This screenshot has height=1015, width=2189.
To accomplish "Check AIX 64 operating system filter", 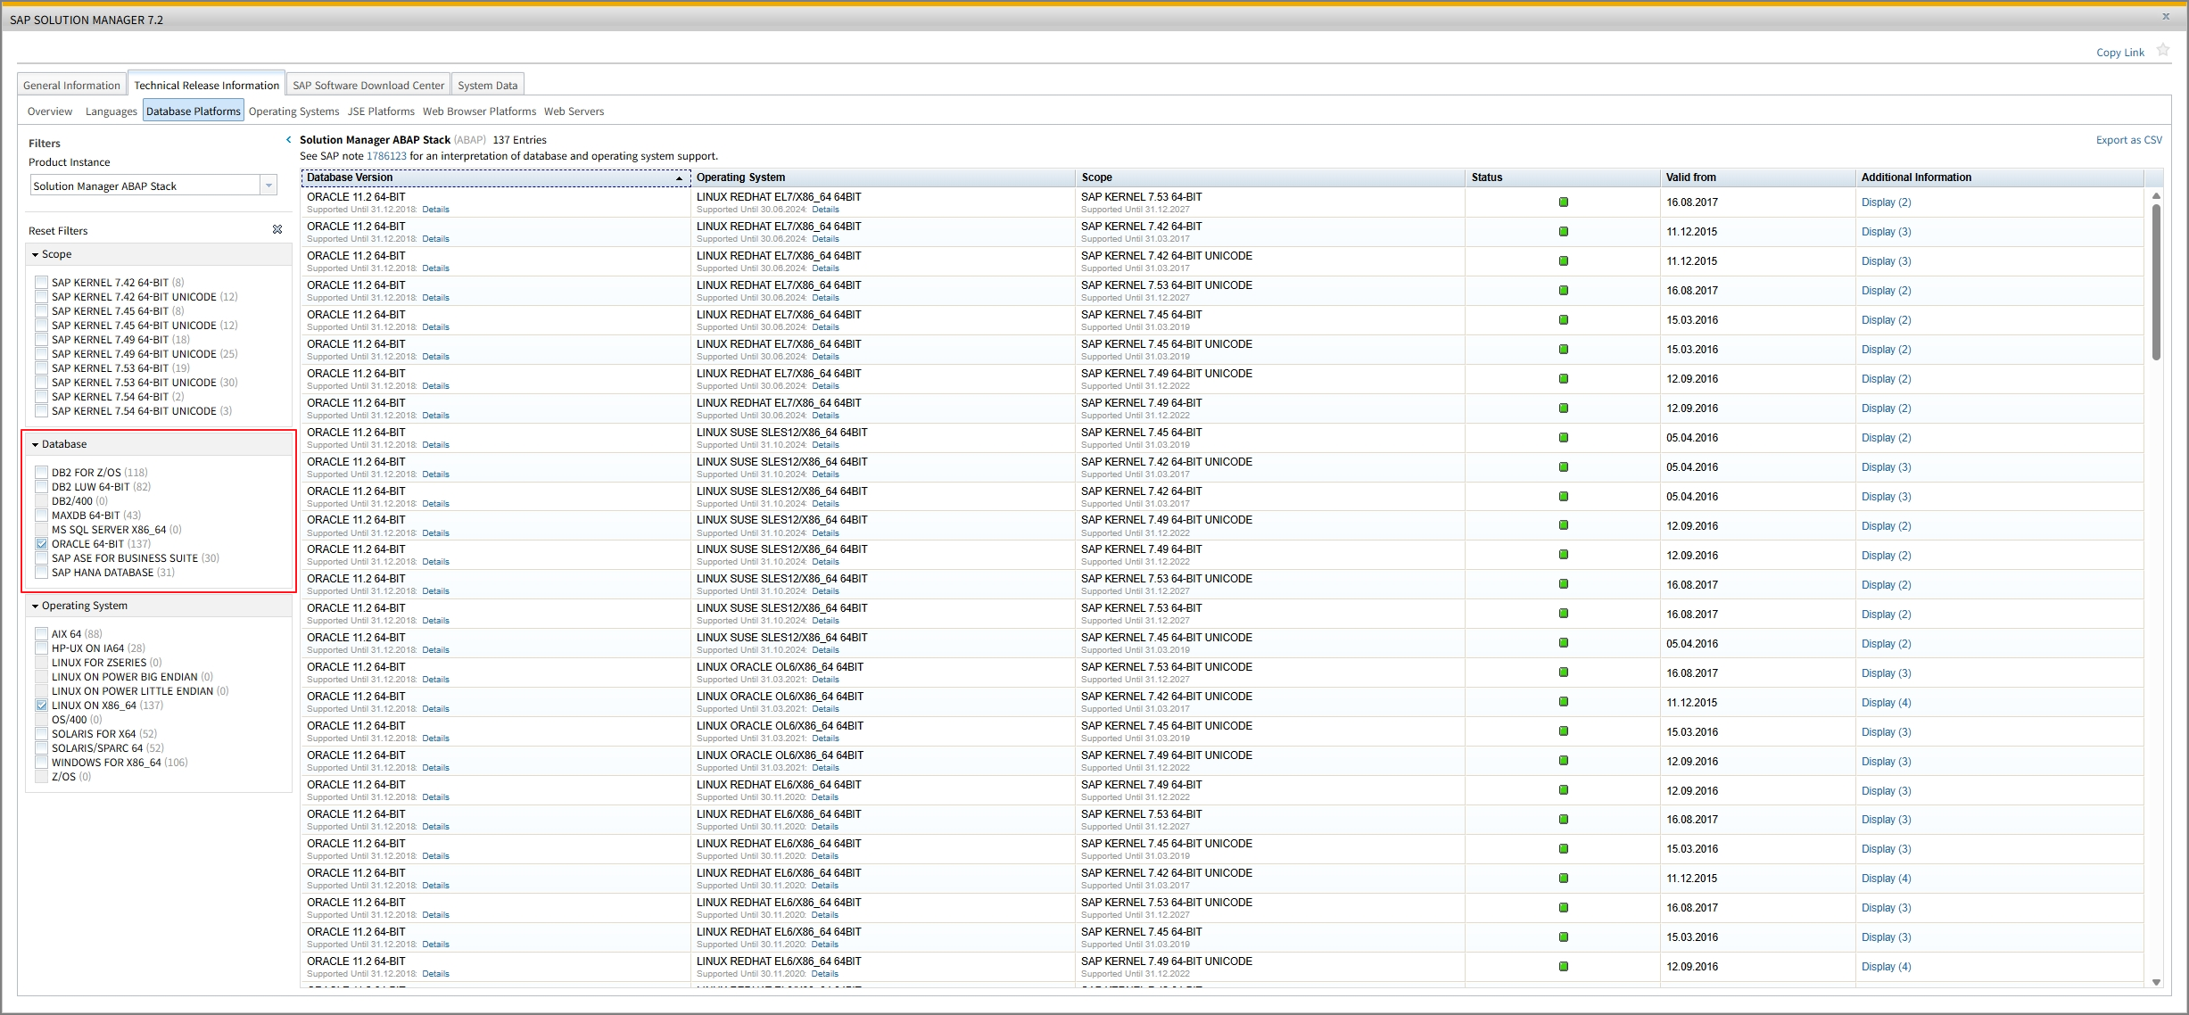I will (x=41, y=634).
